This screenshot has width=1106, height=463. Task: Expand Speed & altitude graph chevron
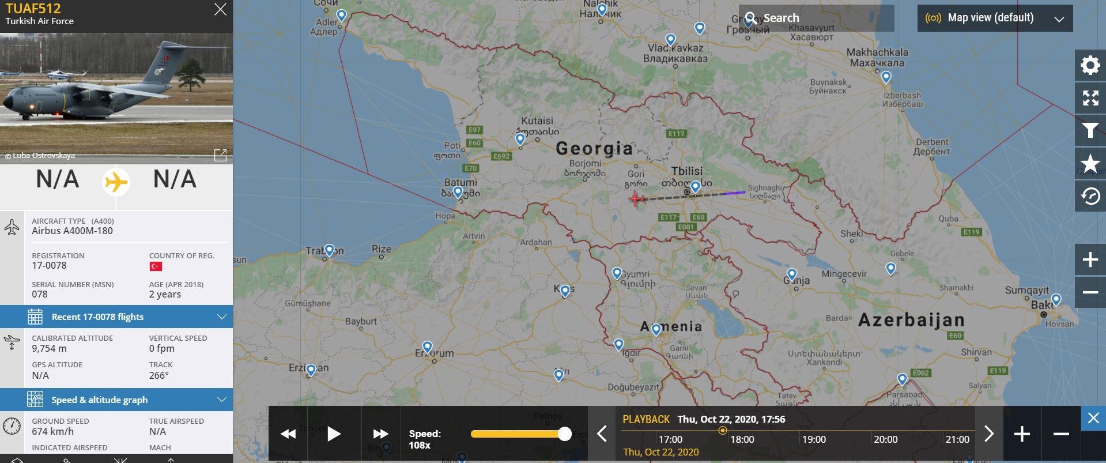222,400
